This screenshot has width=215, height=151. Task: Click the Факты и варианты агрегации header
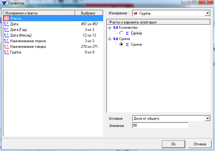tap(158, 22)
